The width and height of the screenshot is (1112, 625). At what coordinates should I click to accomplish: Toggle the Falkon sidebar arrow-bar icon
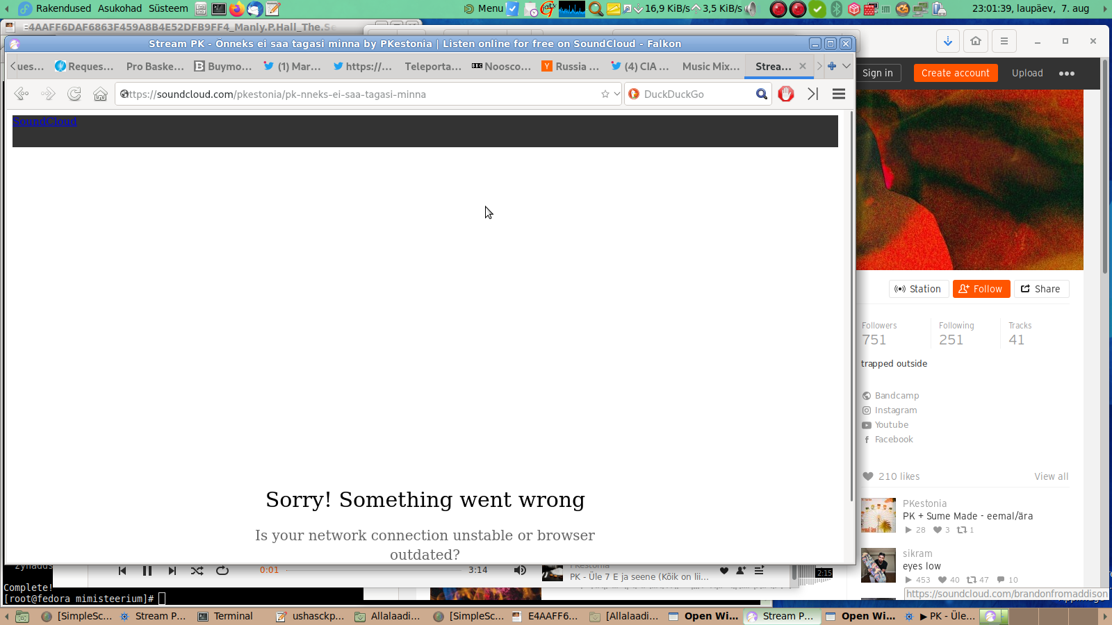point(812,94)
